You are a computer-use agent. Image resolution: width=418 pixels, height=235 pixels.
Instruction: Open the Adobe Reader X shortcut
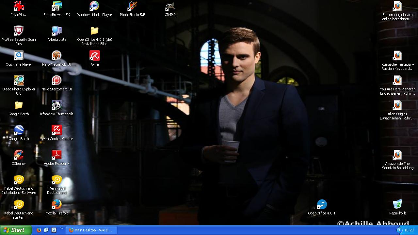56,155
